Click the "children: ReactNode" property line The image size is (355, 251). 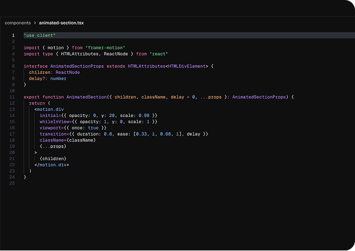coord(54,72)
